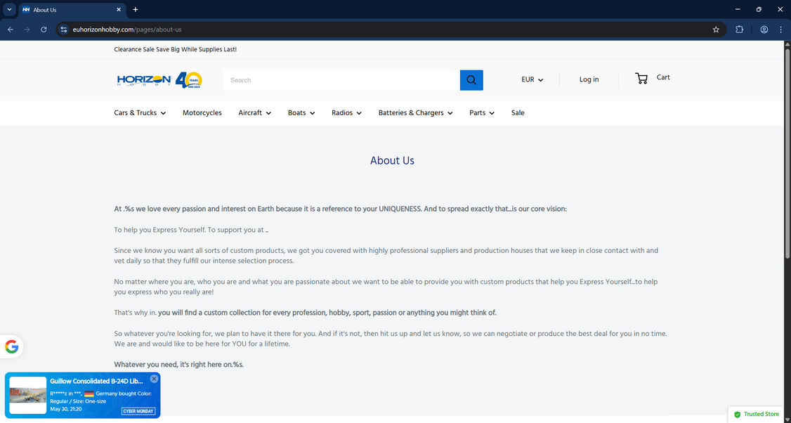Expand the Batteries & Chargers menu
Screen dimensions: 791x423
click(414, 112)
